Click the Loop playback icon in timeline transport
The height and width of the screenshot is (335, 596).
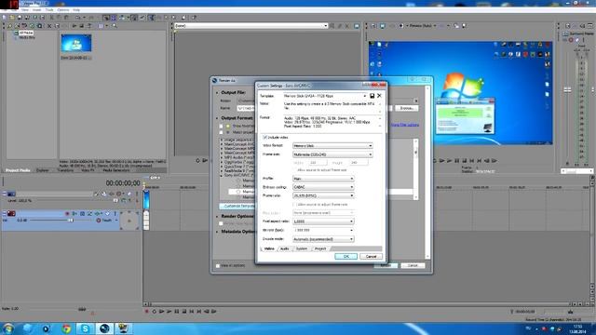click(155, 312)
